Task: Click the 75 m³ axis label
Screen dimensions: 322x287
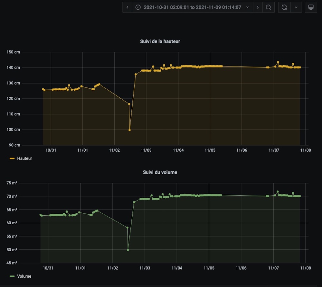Action: [12, 183]
